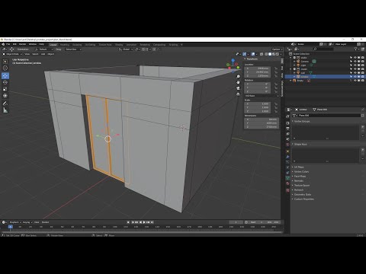Screen dimensions: 366x274
Task: Open the shading options dropdown arrow
Action: (281, 54)
